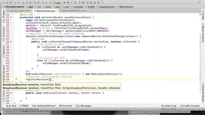Open the Terminal tool window
Screen dimensions: 205x115
click(x=66, y=106)
